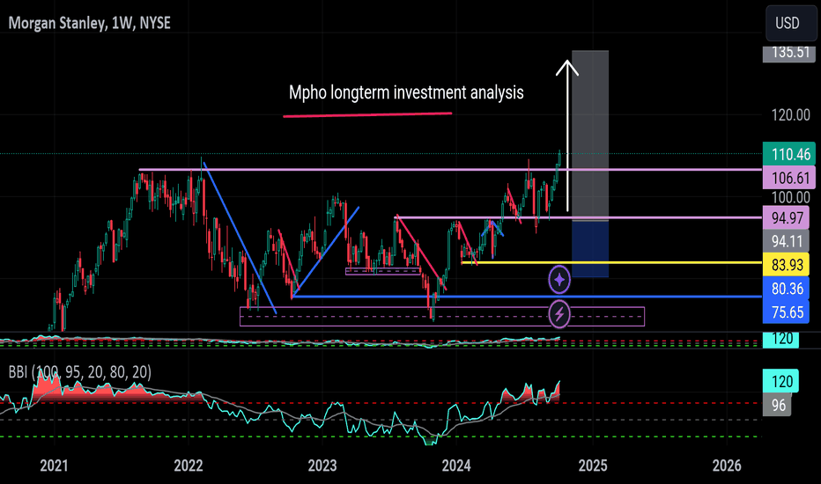Select the 106.61 pink price label
Screen dimensions: 821x484
(788, 178)
